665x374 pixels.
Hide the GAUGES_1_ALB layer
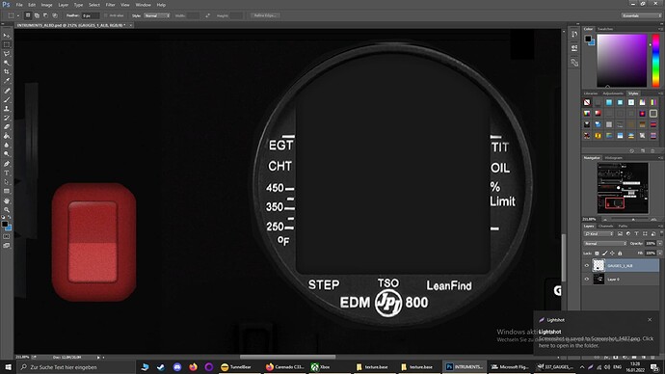point(587,266)
